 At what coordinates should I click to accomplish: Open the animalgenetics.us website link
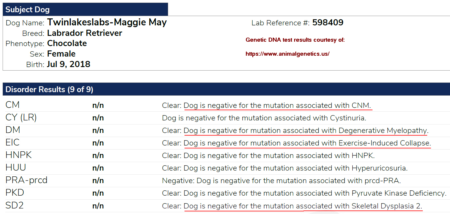287,54
